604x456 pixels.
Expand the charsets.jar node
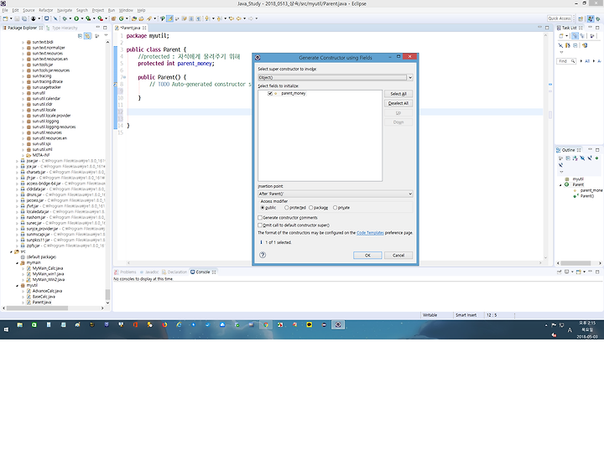coord(17,173)
